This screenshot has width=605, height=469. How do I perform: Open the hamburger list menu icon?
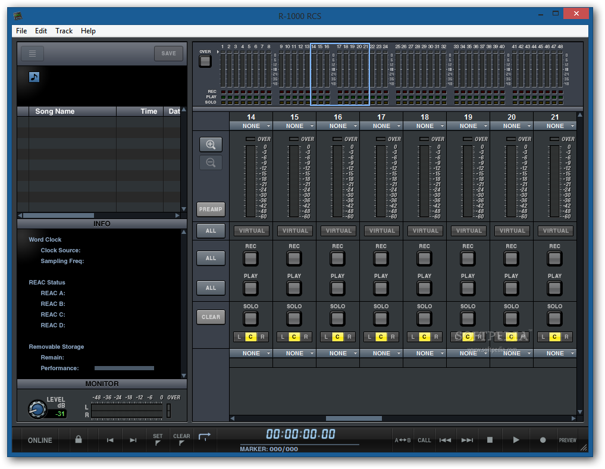pyautogui.click(x=32, y=54)
